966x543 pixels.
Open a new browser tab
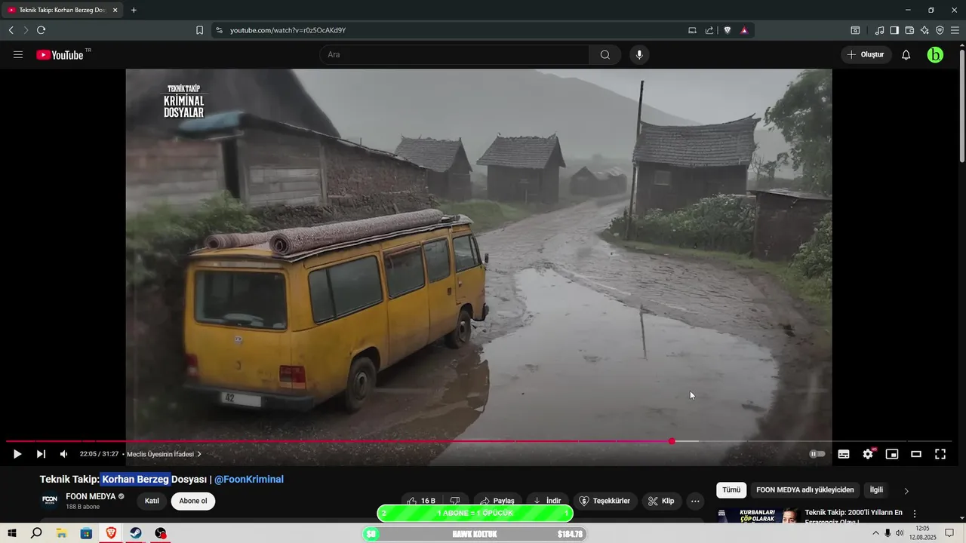[134, 10]
